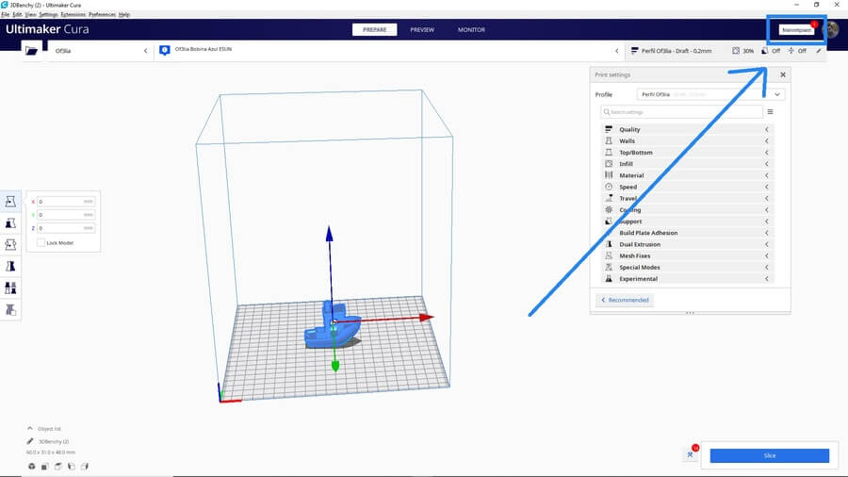
Task: Click the support Off icon in settings bar
Action: click(765, 51)
